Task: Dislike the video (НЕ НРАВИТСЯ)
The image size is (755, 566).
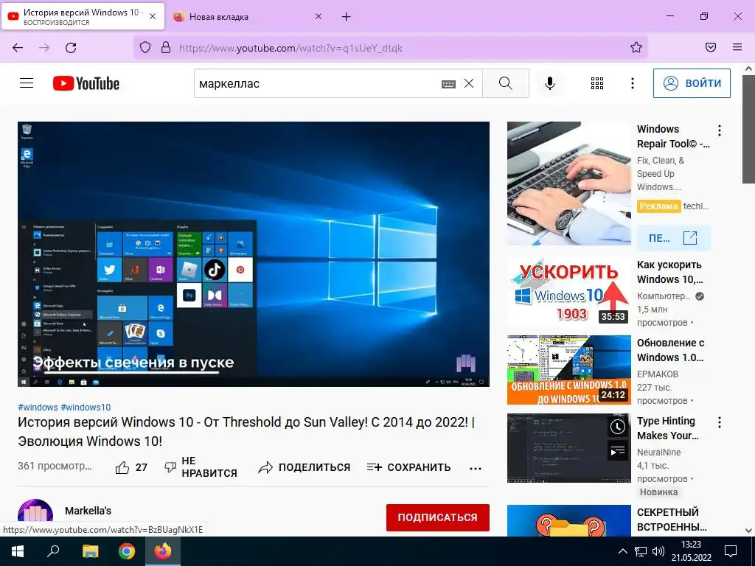Action: (x=201, y=467)
